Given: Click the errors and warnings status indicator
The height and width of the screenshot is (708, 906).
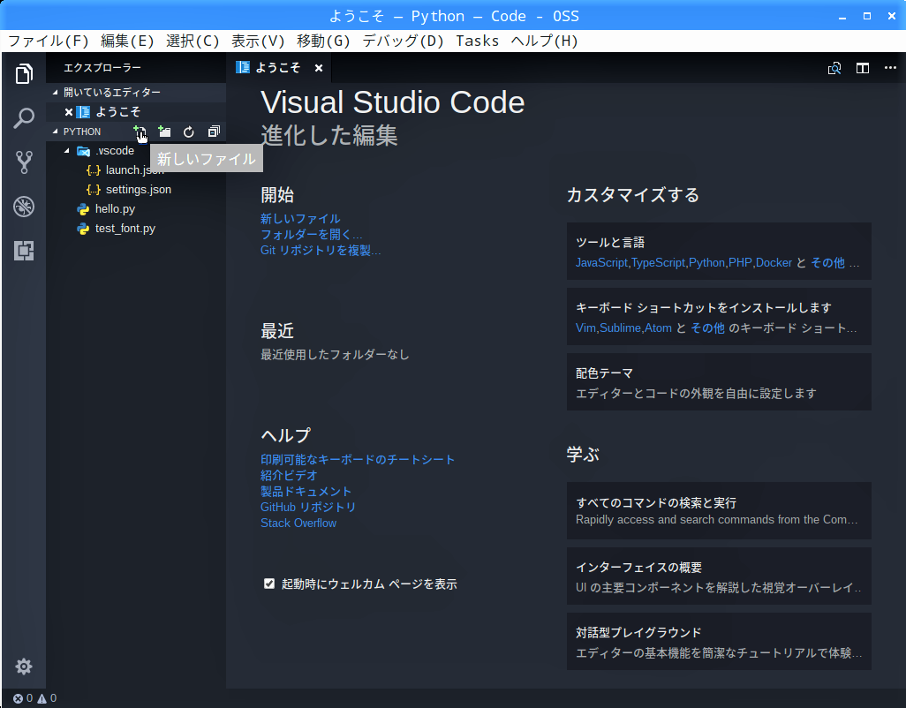Looking at the screenshot, I should click(35, 698).
